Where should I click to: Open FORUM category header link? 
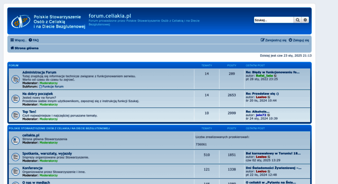[13, 65]
